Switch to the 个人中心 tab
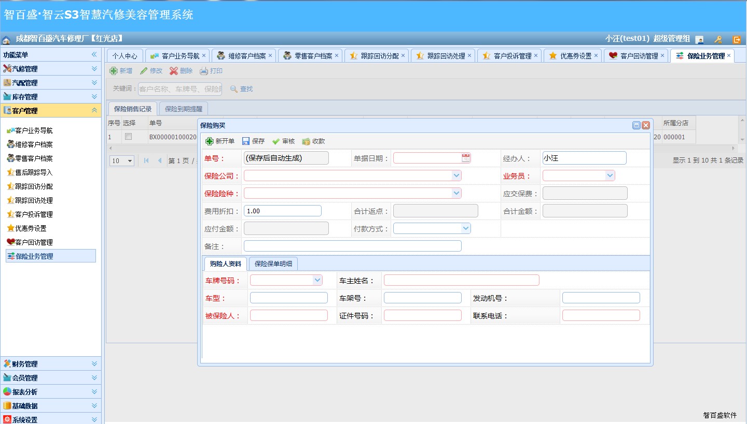Viewport: 747px width, 424px height. point(125,56)
